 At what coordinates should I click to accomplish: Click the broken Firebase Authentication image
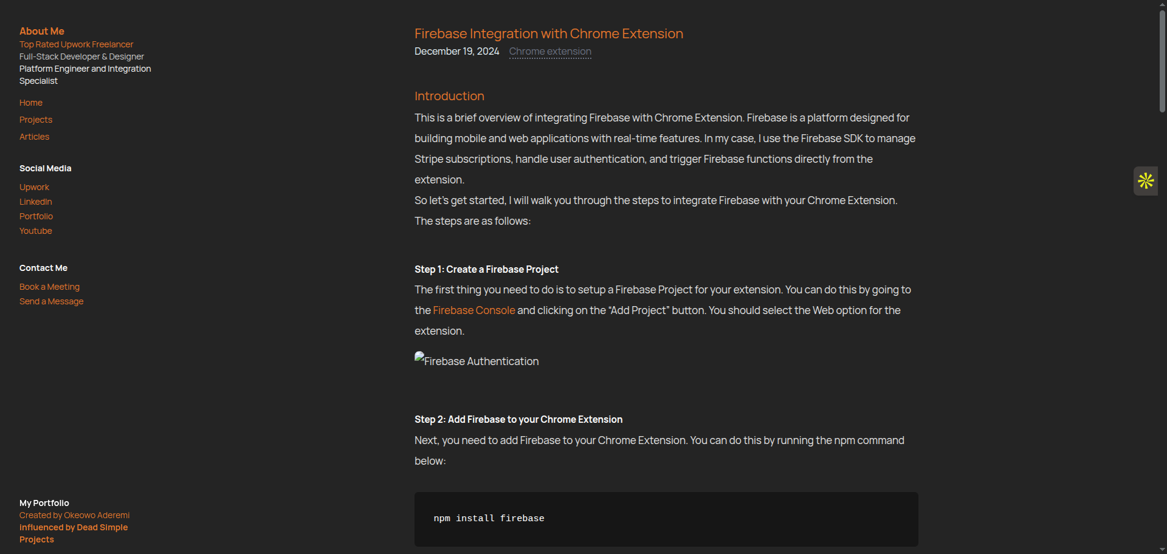477,361
